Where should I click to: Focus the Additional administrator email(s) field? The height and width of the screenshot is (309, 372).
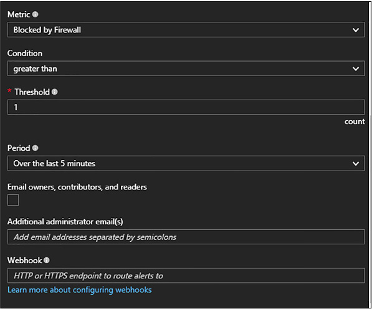[x=186, y=237]
